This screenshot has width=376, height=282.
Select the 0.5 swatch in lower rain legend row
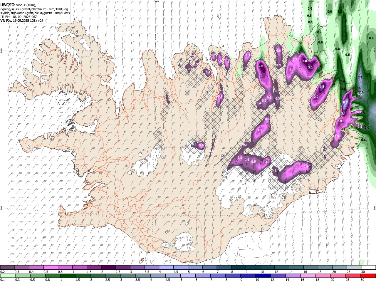coord(38,276)
